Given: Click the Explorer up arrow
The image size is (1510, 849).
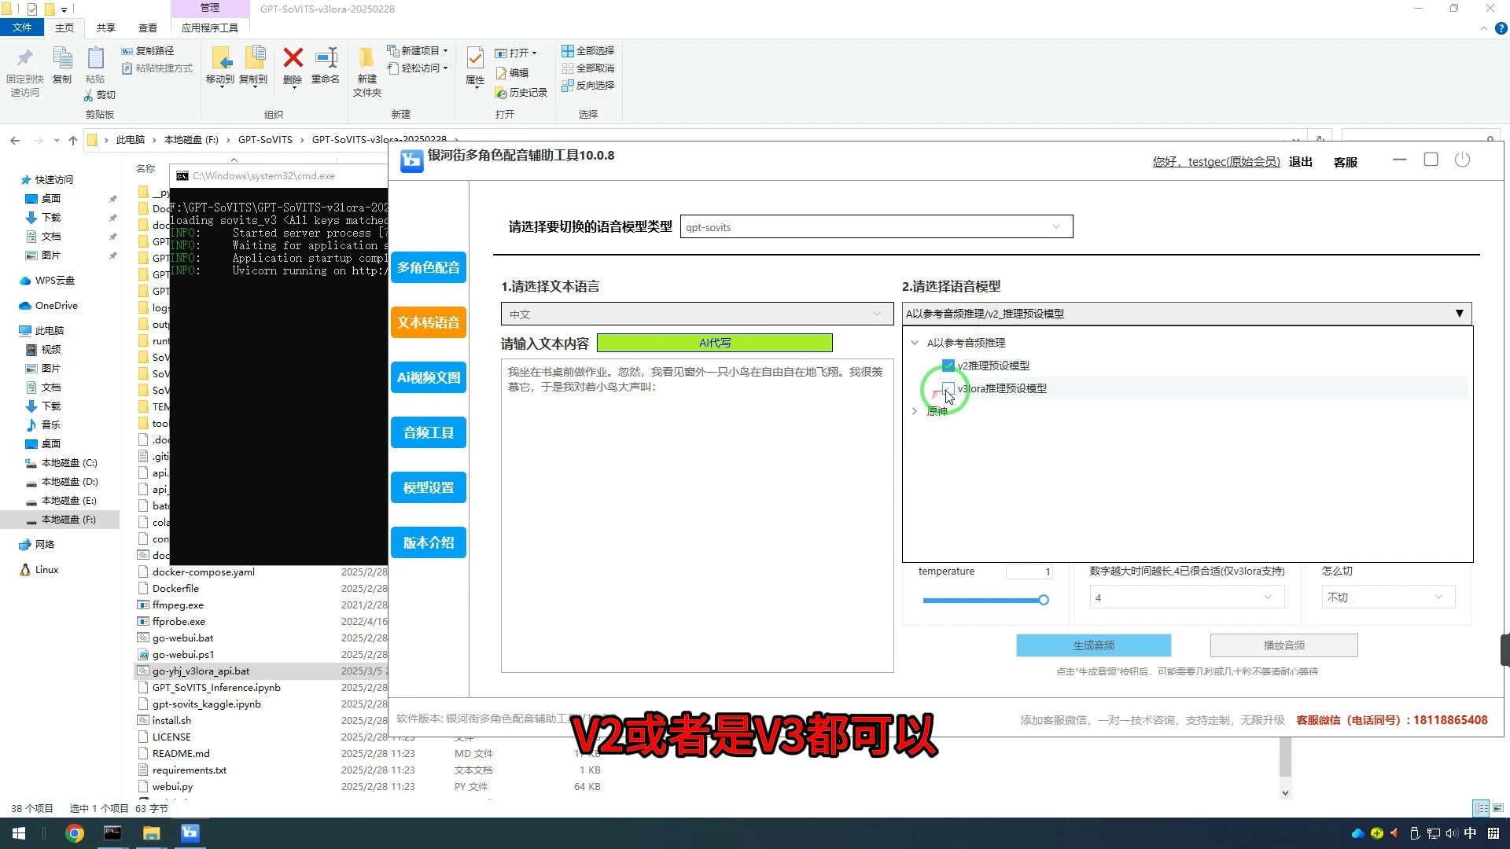Looking at the screenshot, I should (x=73, y=140).
